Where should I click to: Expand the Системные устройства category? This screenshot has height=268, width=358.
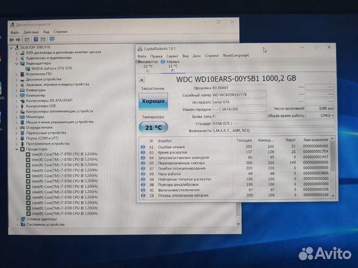click(x=17, y=224)
